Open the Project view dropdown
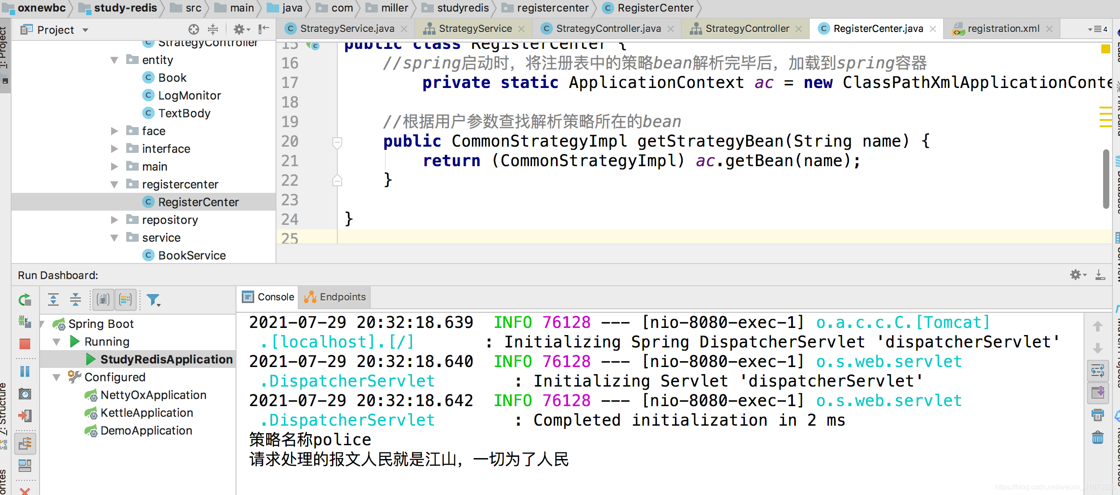 click(85, 30)
